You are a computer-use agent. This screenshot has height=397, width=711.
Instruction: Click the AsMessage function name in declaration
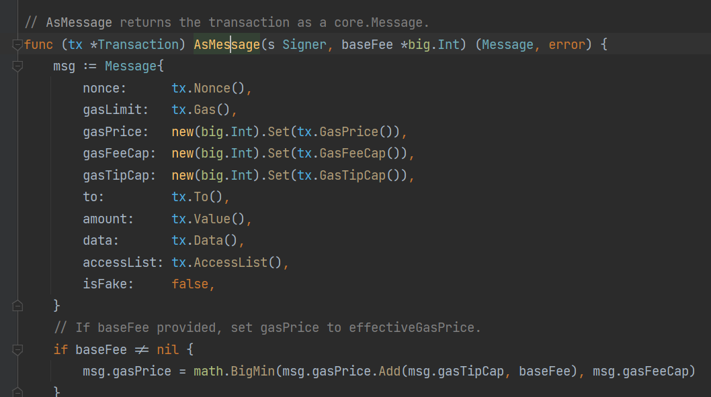[226, 45]
